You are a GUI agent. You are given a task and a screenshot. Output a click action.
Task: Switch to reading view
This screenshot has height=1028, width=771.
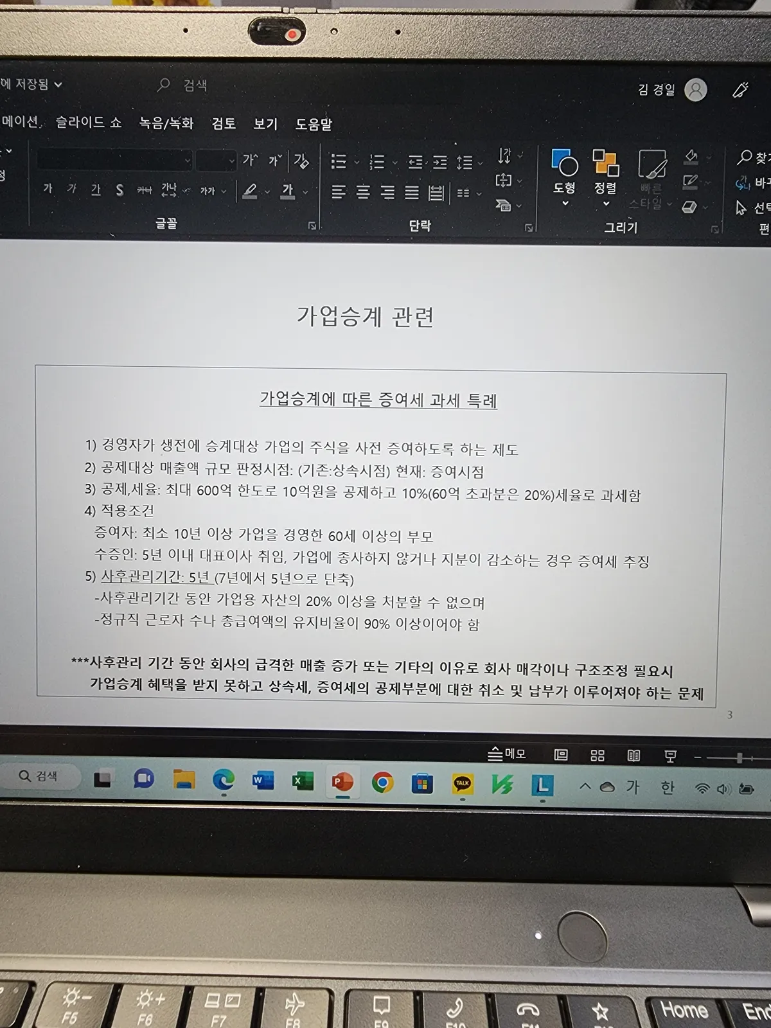pyautogui.click(x=634, y=756)
